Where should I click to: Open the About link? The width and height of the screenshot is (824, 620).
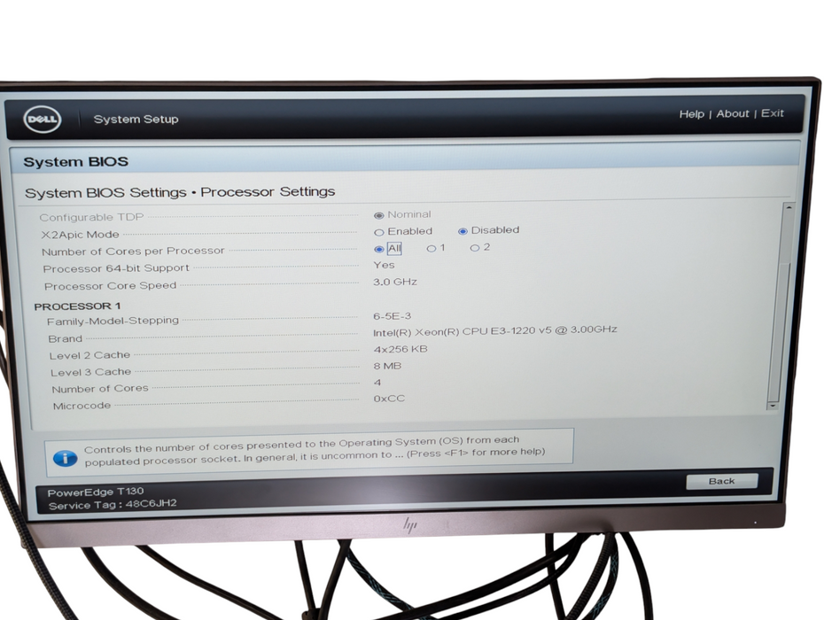click(x=732, y=113)
